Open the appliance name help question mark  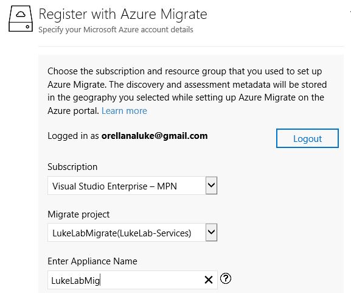[x=226, y=278]
